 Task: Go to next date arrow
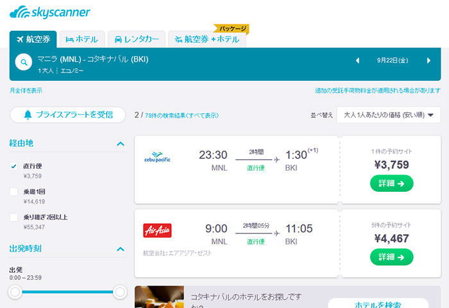click(x=428, y=60)
